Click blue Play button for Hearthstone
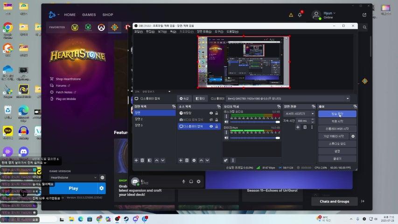 point(73,188)
